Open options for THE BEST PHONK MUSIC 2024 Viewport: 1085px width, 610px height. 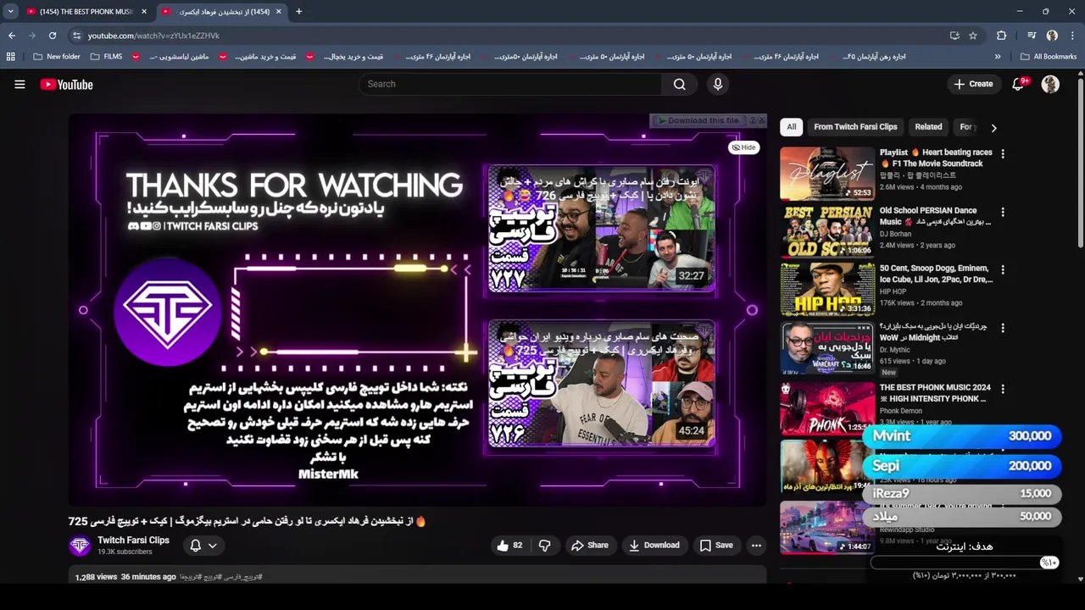pyautogui.click(x=1003, y=389)
